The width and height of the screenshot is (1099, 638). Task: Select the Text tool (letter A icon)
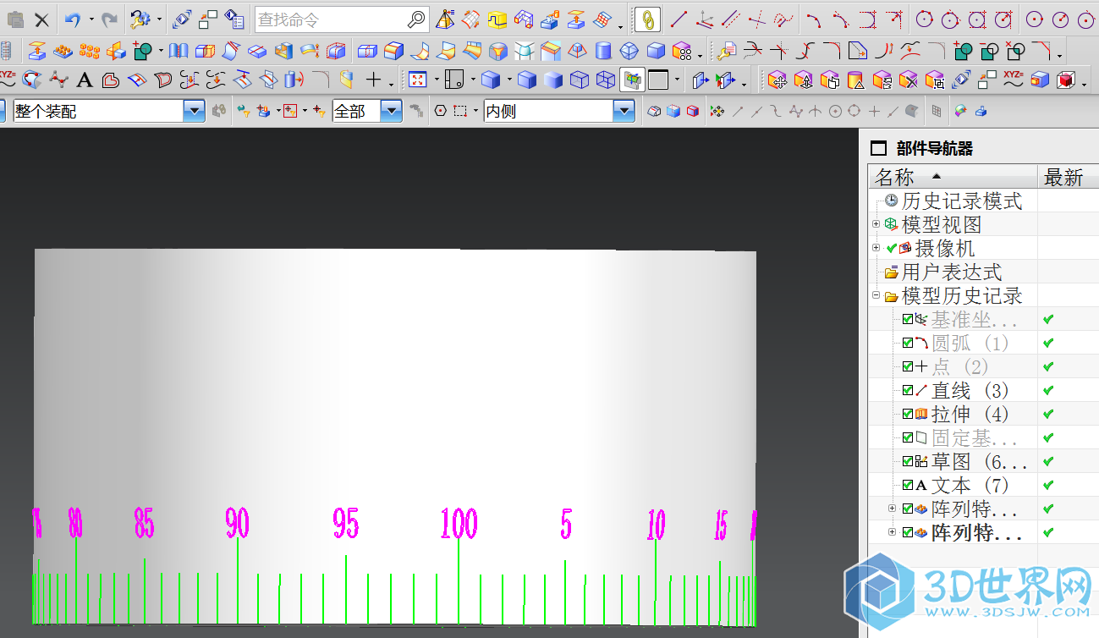tap(84, 80)
